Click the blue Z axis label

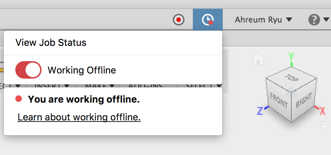(260, 111)
